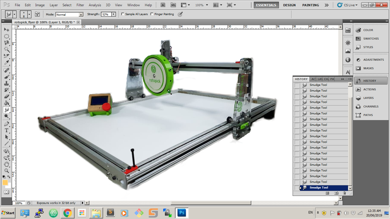Swap foreground and background colors

tap(9, 177)
